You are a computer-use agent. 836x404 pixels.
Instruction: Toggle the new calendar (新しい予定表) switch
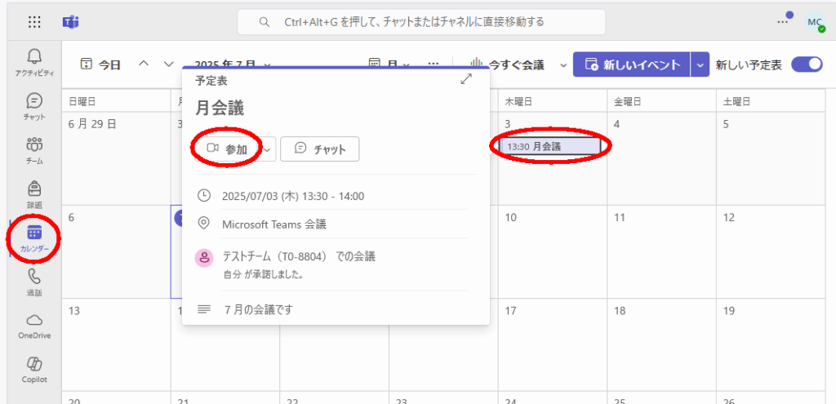pyautogui.click(x=807, y=65)
